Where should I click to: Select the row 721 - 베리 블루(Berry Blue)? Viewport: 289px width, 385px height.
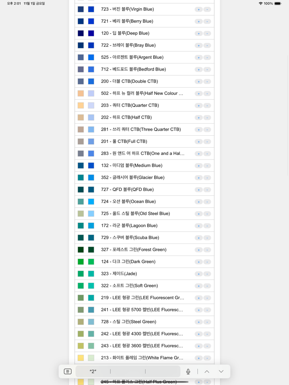(145, 22)
